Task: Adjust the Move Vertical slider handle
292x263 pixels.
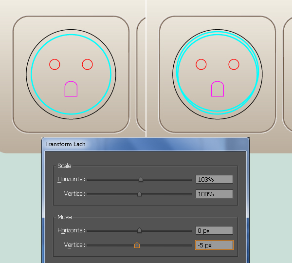Action: (137, 244)
